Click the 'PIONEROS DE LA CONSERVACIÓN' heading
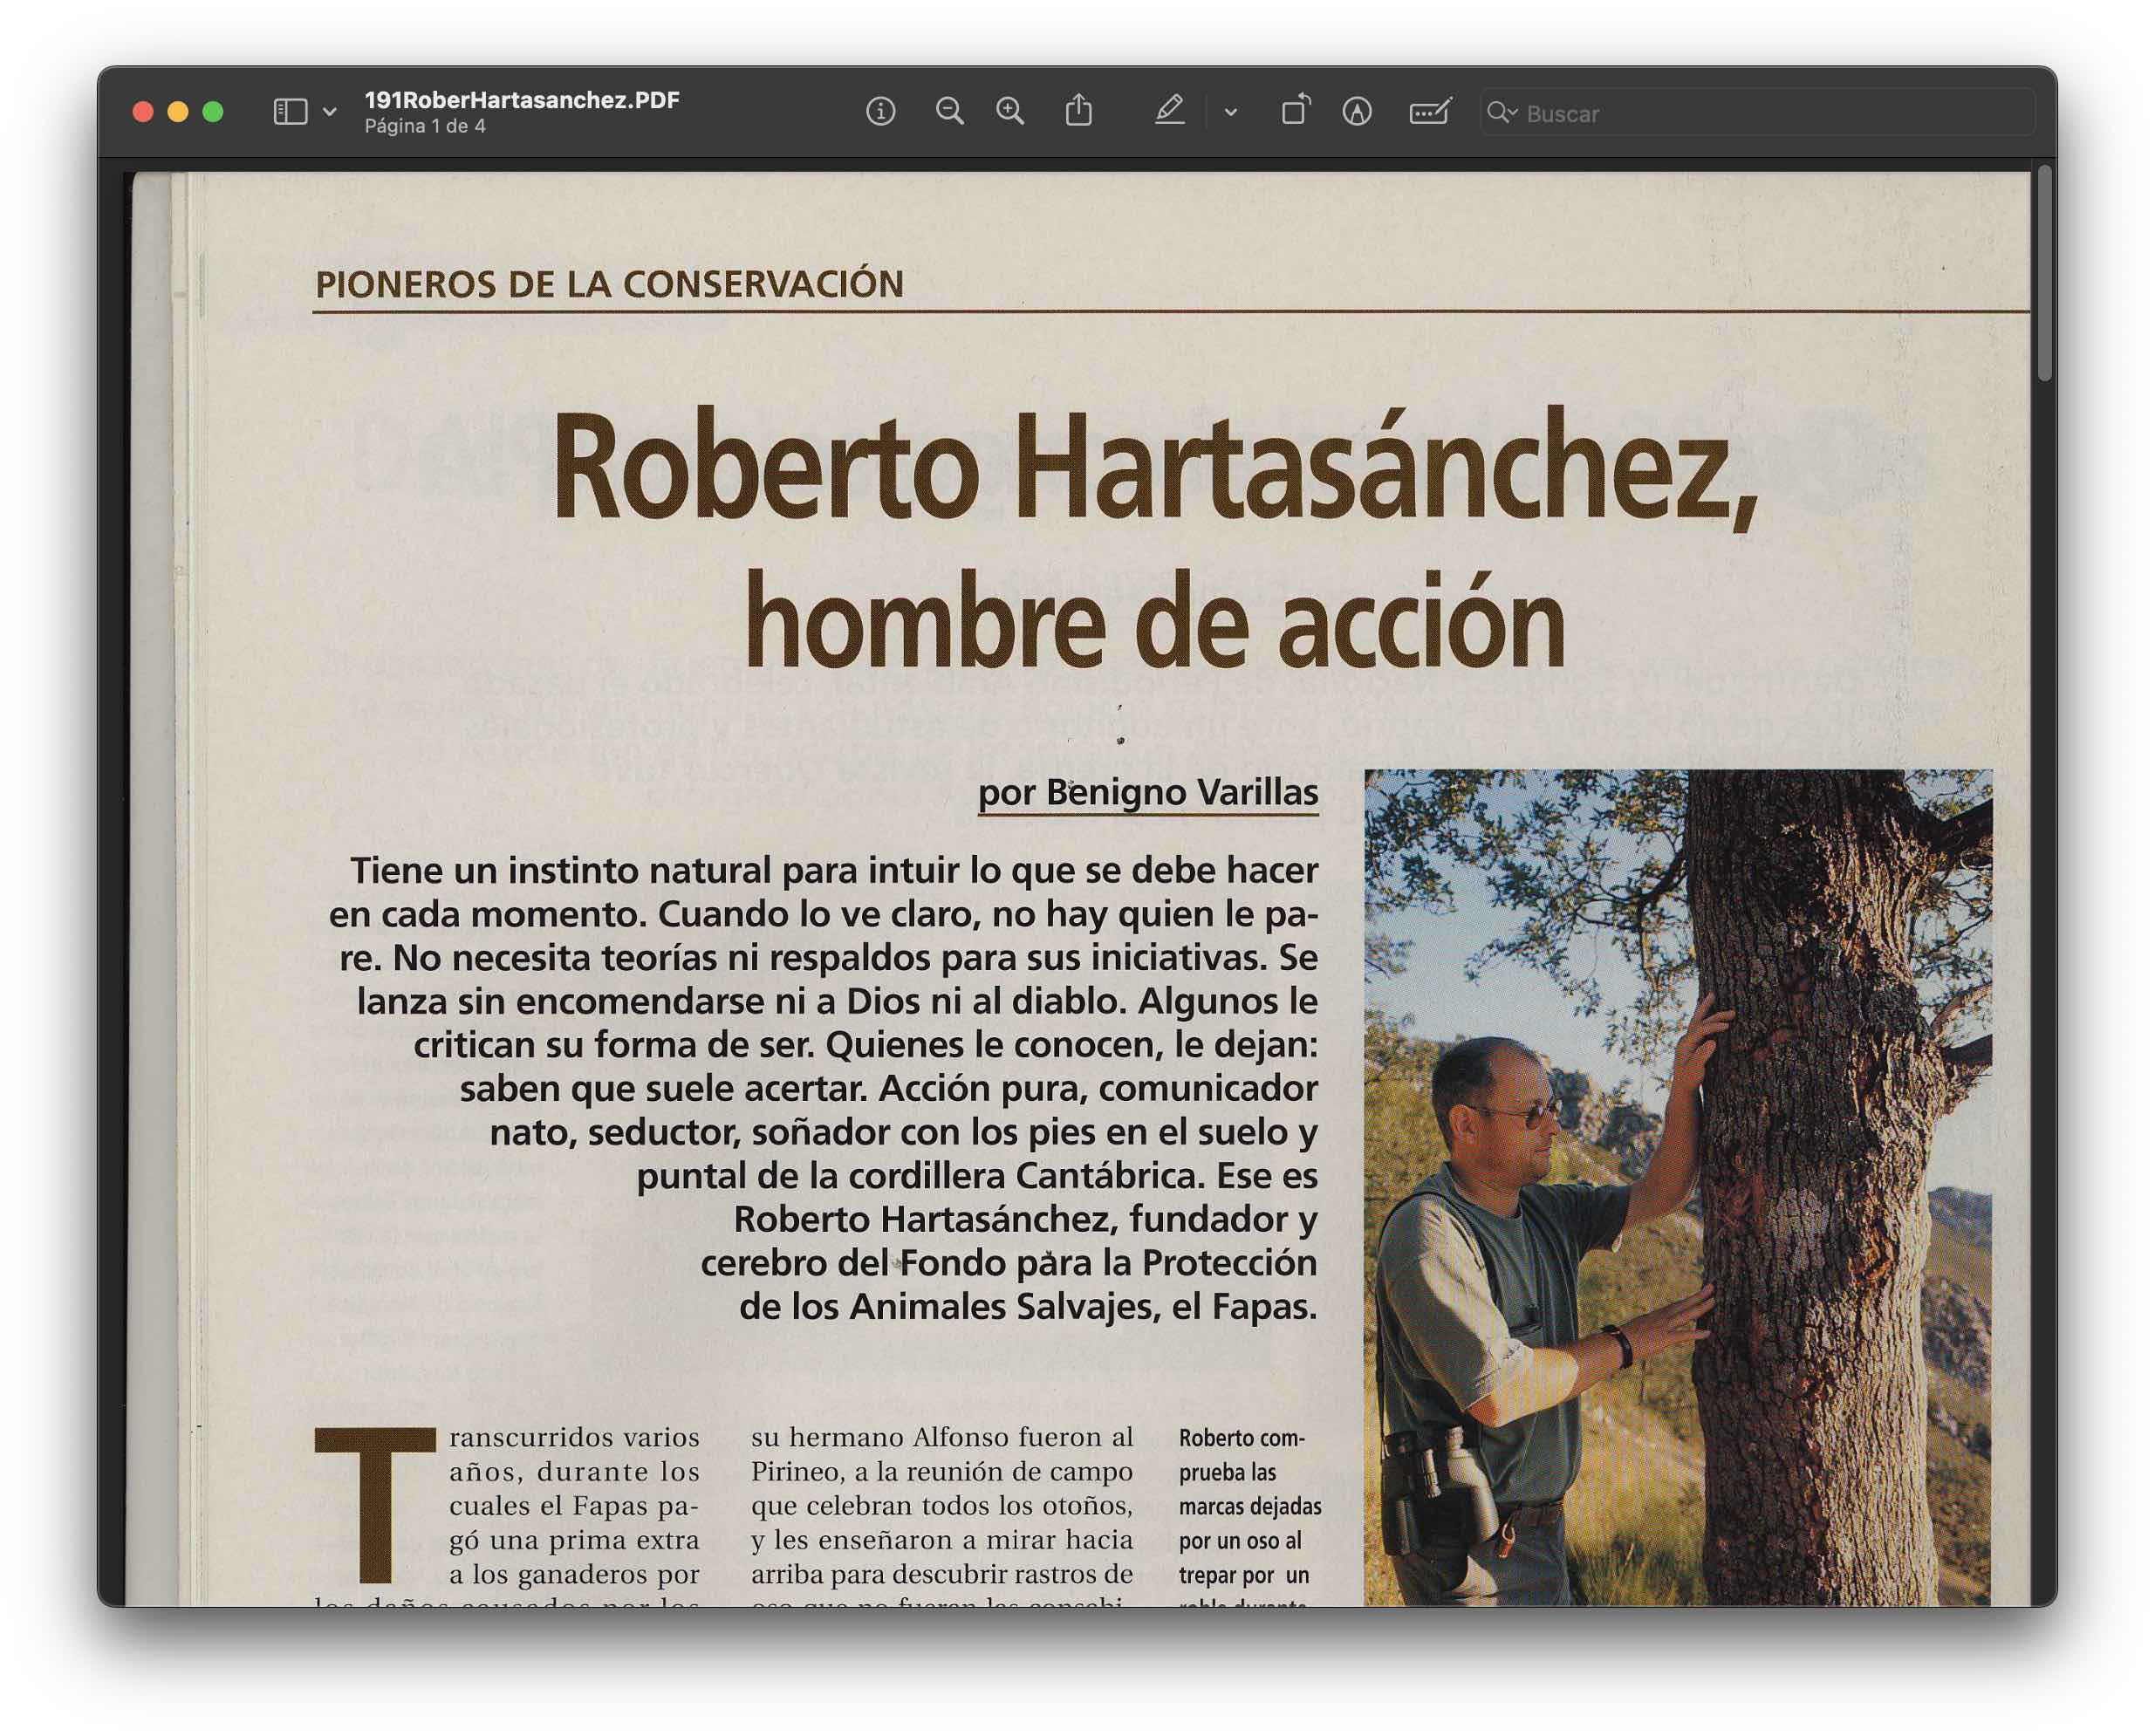Image resolution: width=2155 pixels, height=1736 pixels. click(x=609, y=284)
